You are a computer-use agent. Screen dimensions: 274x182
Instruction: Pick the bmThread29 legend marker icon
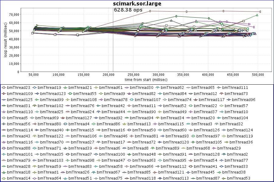214,148
